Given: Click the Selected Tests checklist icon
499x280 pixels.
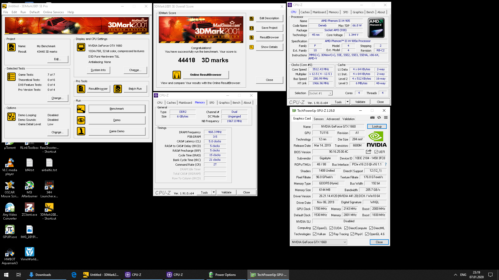Looking at the screenshot, I should coord(11,77).
